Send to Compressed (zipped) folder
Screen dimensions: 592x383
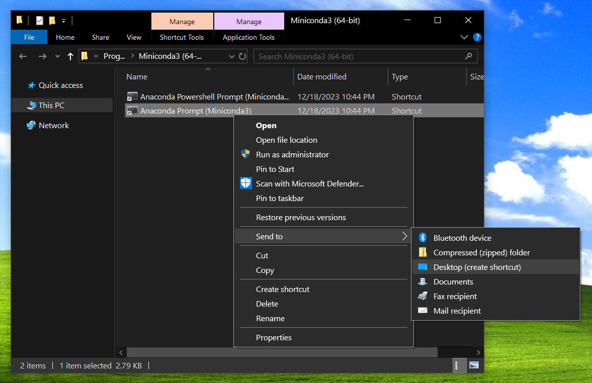pos(495,252)
